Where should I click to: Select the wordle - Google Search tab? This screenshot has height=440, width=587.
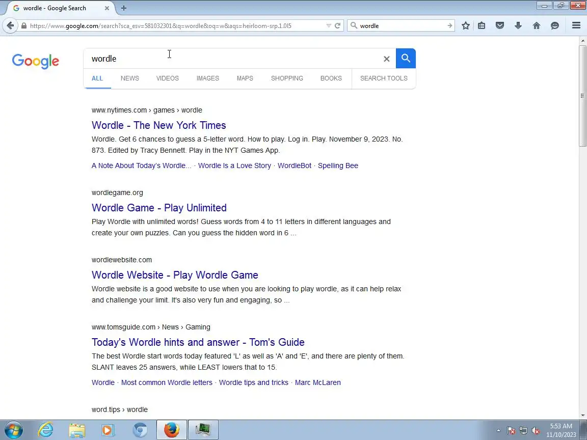(x=60, y=8)
